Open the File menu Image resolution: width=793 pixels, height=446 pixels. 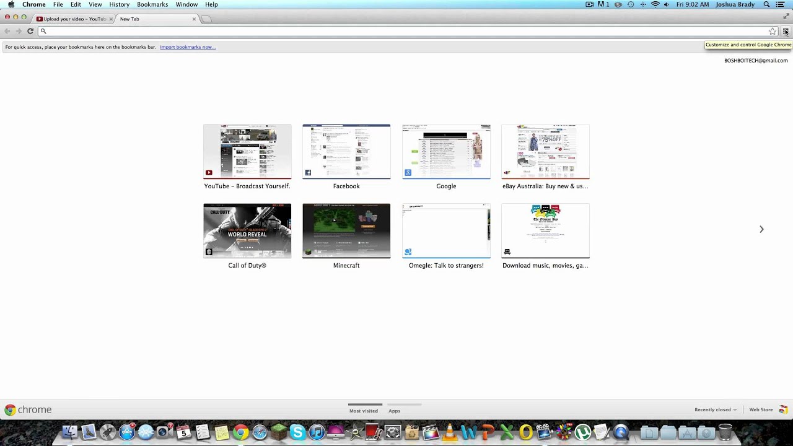pos(58,4)
